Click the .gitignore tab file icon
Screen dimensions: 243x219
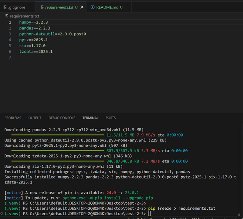click(5, 7)
